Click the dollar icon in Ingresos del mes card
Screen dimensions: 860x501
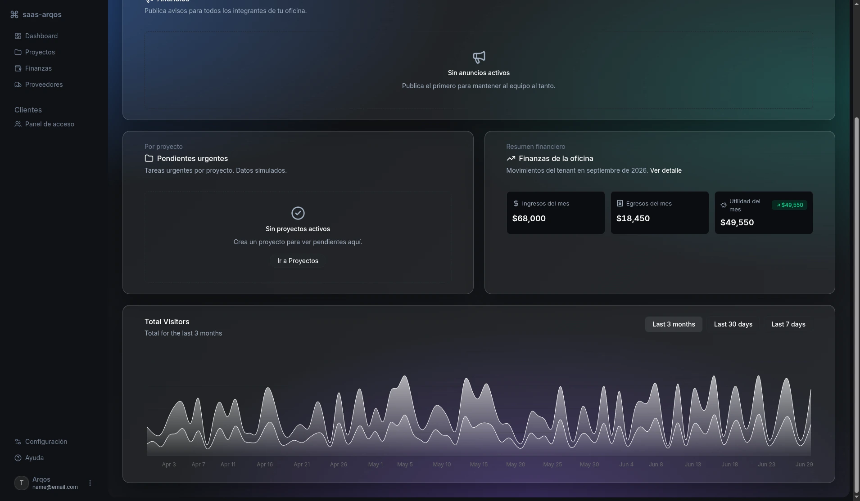pyautogui.click(x=516, y=203)
